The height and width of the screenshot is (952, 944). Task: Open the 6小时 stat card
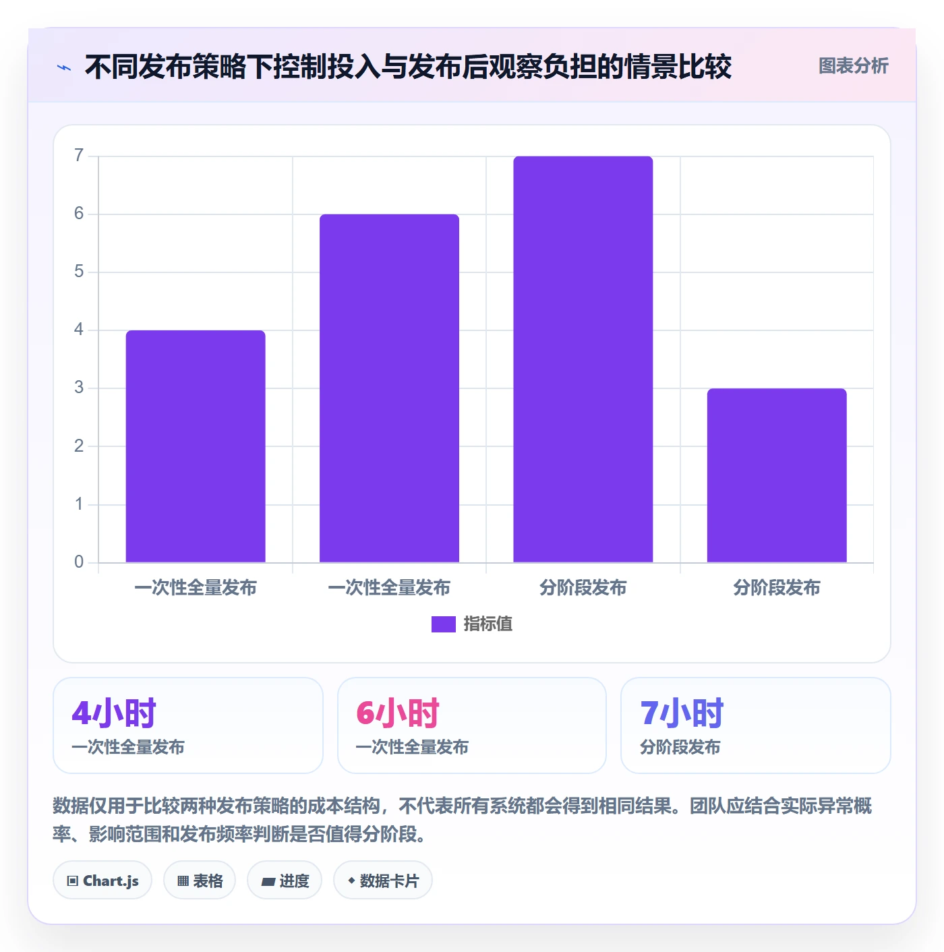tap(472, 725)
